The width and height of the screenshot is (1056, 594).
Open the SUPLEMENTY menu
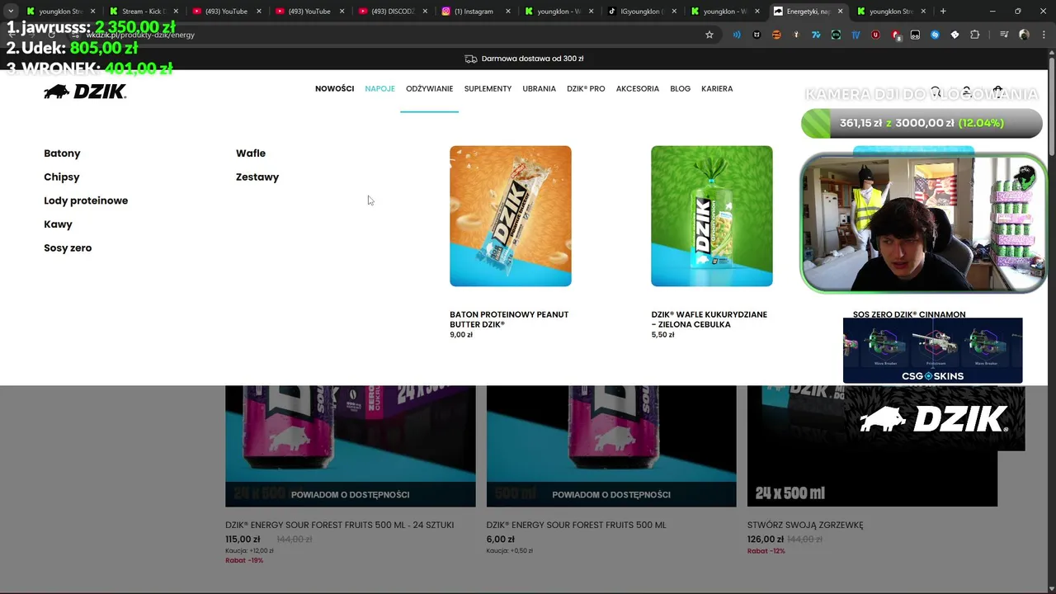pyautogui.click(x=488, y=88)
